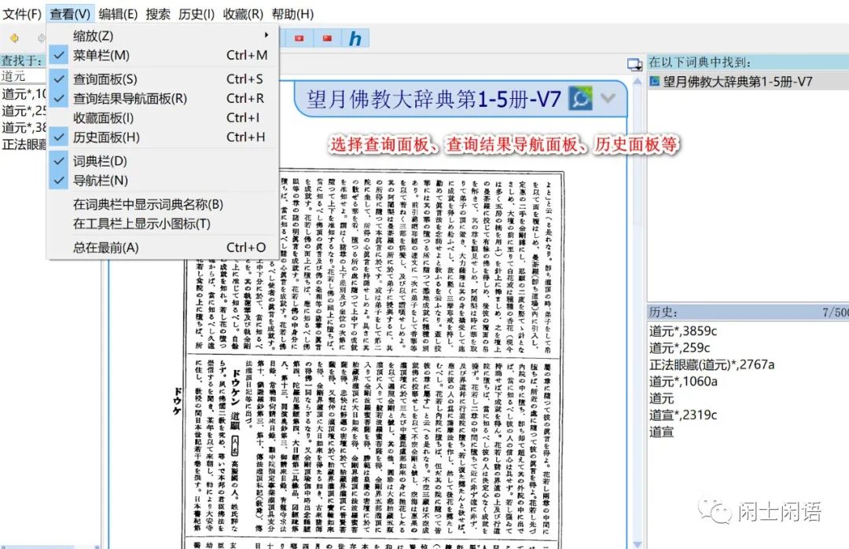The width and height of the screenshot is (849, 549).
Task: Select history entry 道元 without page number
Action: (662, 399)
